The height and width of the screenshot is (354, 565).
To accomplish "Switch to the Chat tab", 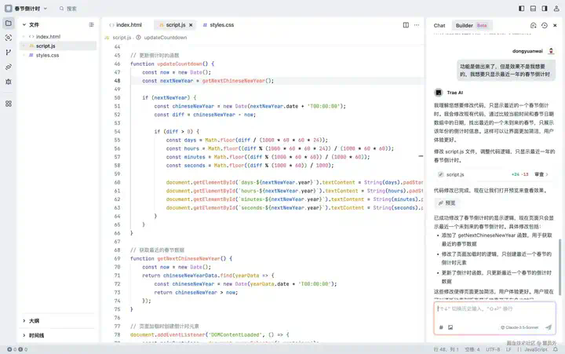I will point(439,26).
